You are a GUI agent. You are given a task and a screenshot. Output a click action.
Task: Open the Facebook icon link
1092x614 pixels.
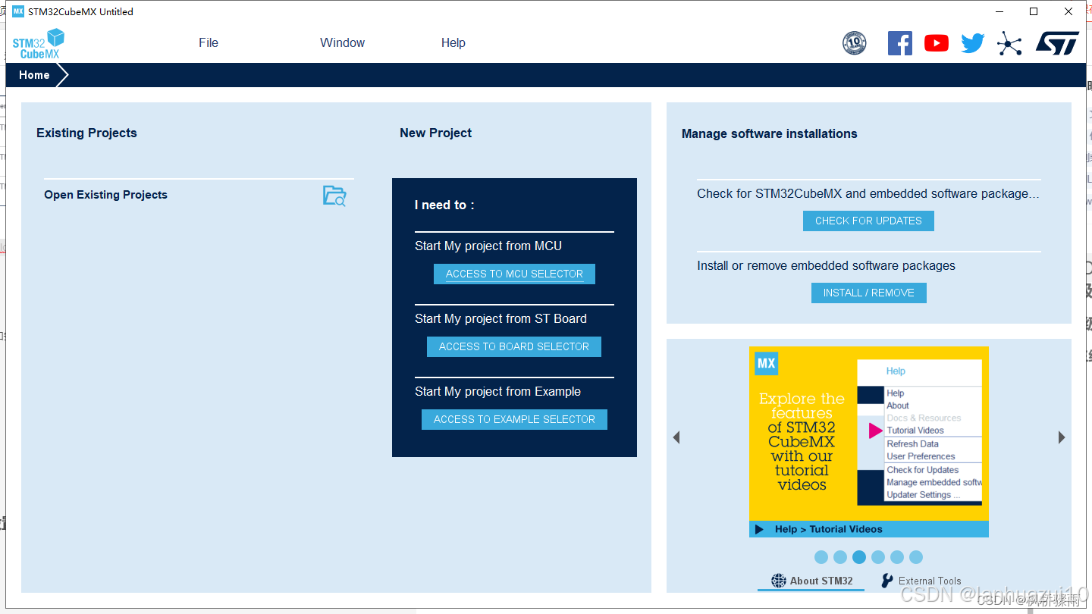click(900, 43)
